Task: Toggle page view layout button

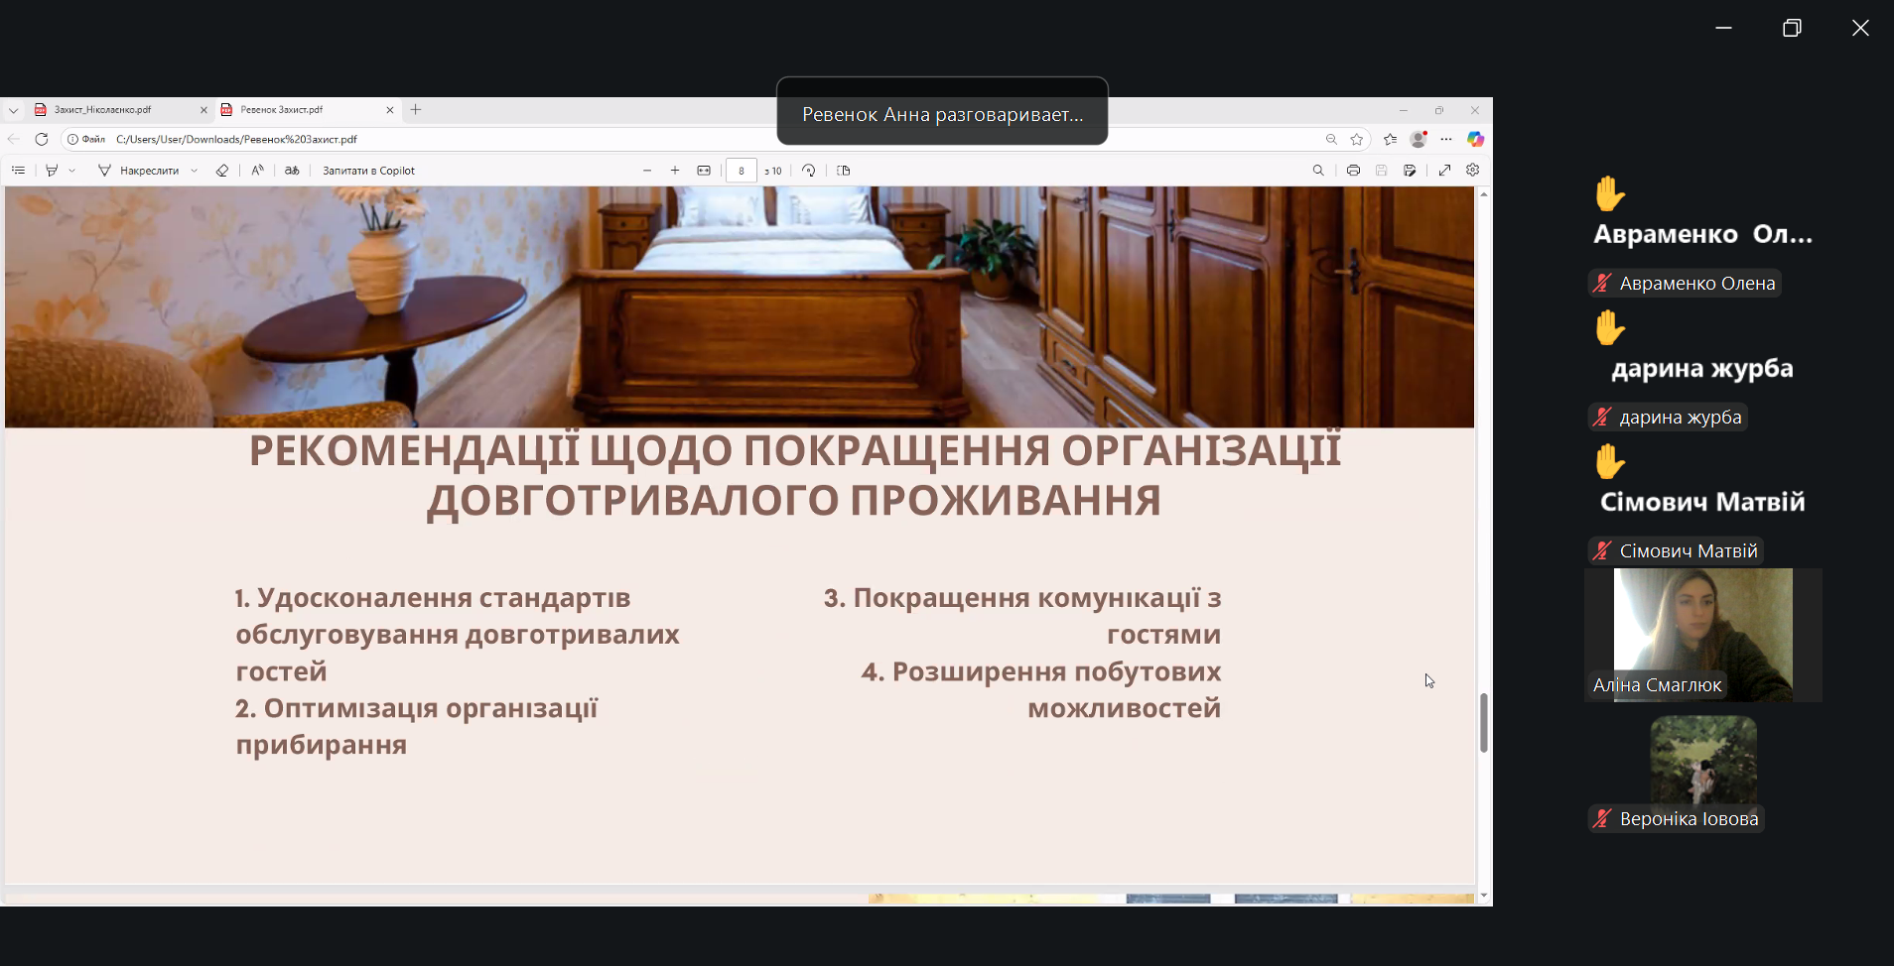Action: pyautogui.click(x=844, y=171)
